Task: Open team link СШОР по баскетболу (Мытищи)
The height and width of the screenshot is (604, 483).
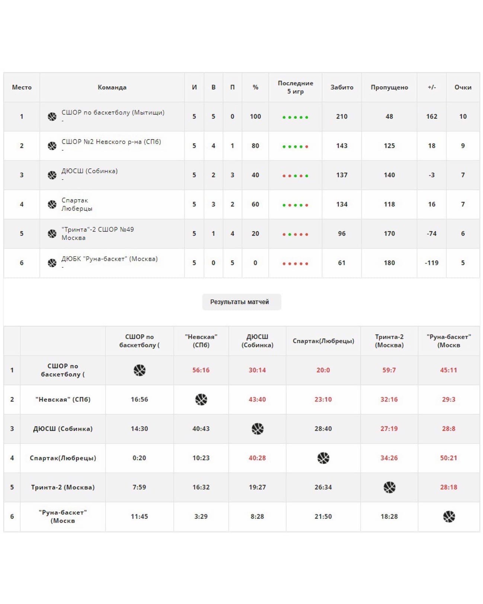Action: [x=113, y=112]
